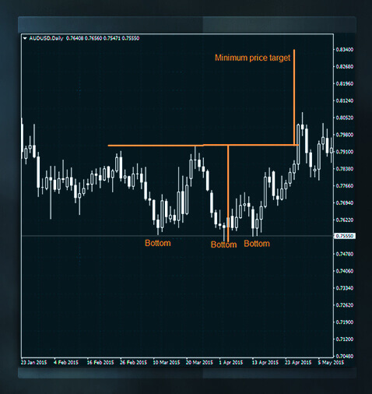
Task: Click the 0.70480 price scale label
Action: [x=345, y=356]
